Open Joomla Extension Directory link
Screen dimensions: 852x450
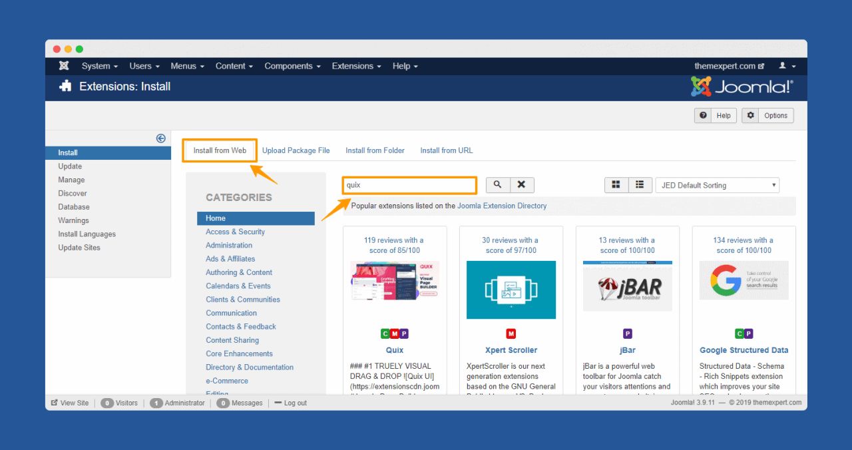(x=502, y=206)
